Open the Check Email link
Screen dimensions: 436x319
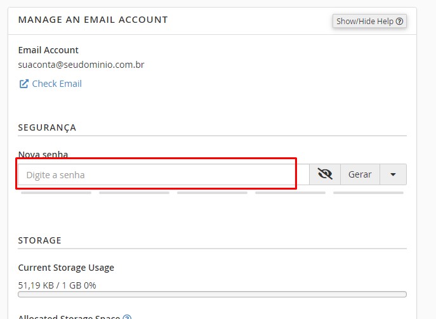pos(56,84)
